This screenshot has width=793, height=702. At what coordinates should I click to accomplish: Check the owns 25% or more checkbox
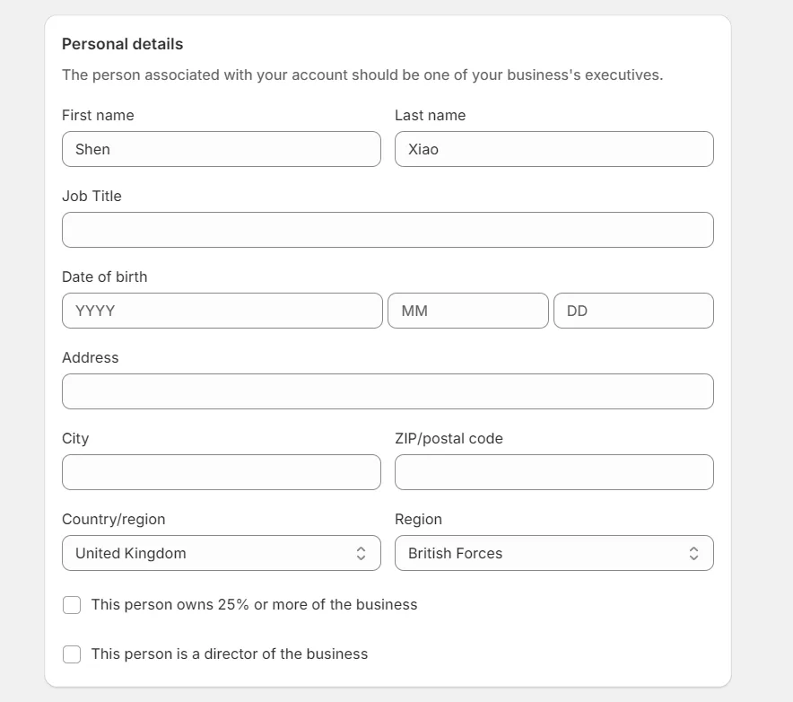72,605
